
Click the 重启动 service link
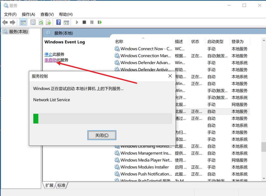coord(50,60)
